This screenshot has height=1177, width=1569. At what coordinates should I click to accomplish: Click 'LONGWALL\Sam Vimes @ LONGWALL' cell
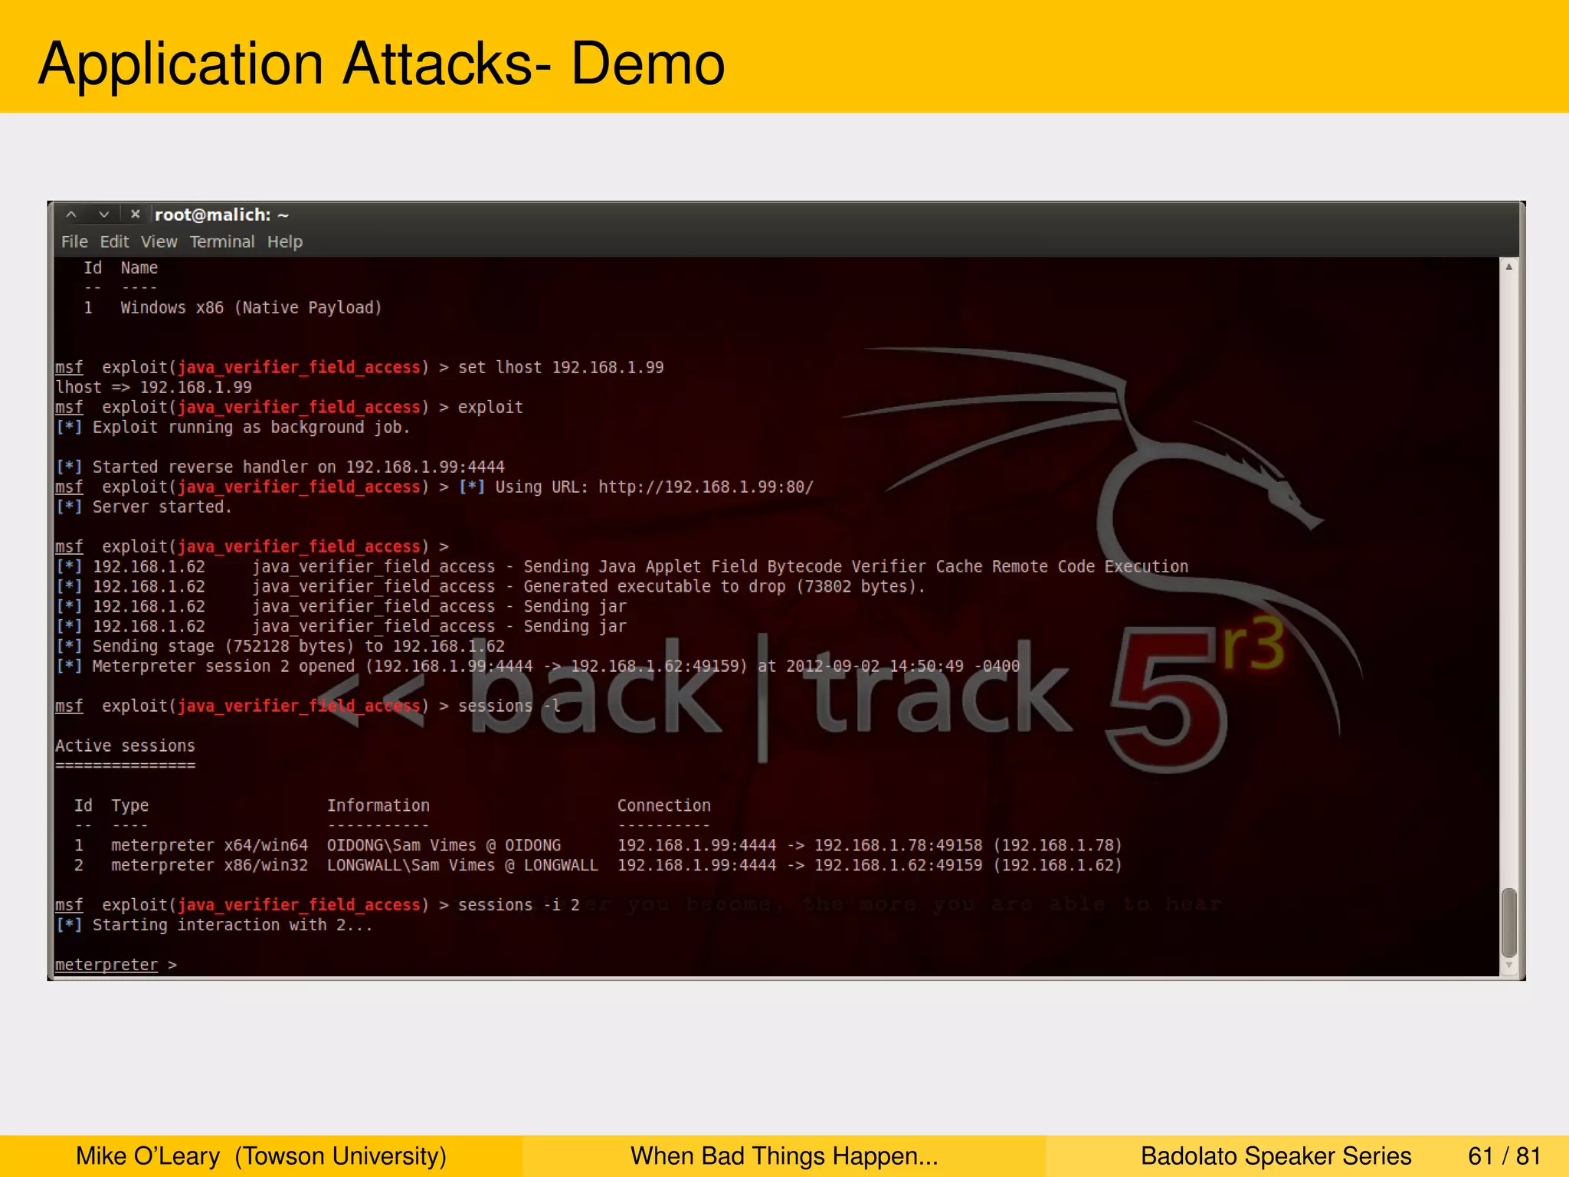point(463,865)
